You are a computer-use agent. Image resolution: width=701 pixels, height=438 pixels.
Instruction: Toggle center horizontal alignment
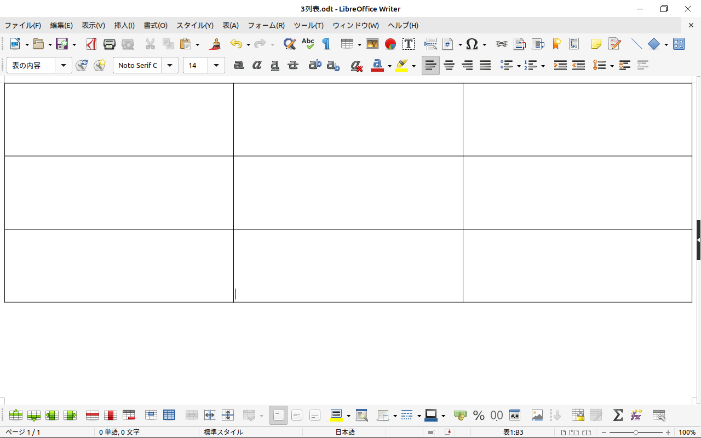449,66
